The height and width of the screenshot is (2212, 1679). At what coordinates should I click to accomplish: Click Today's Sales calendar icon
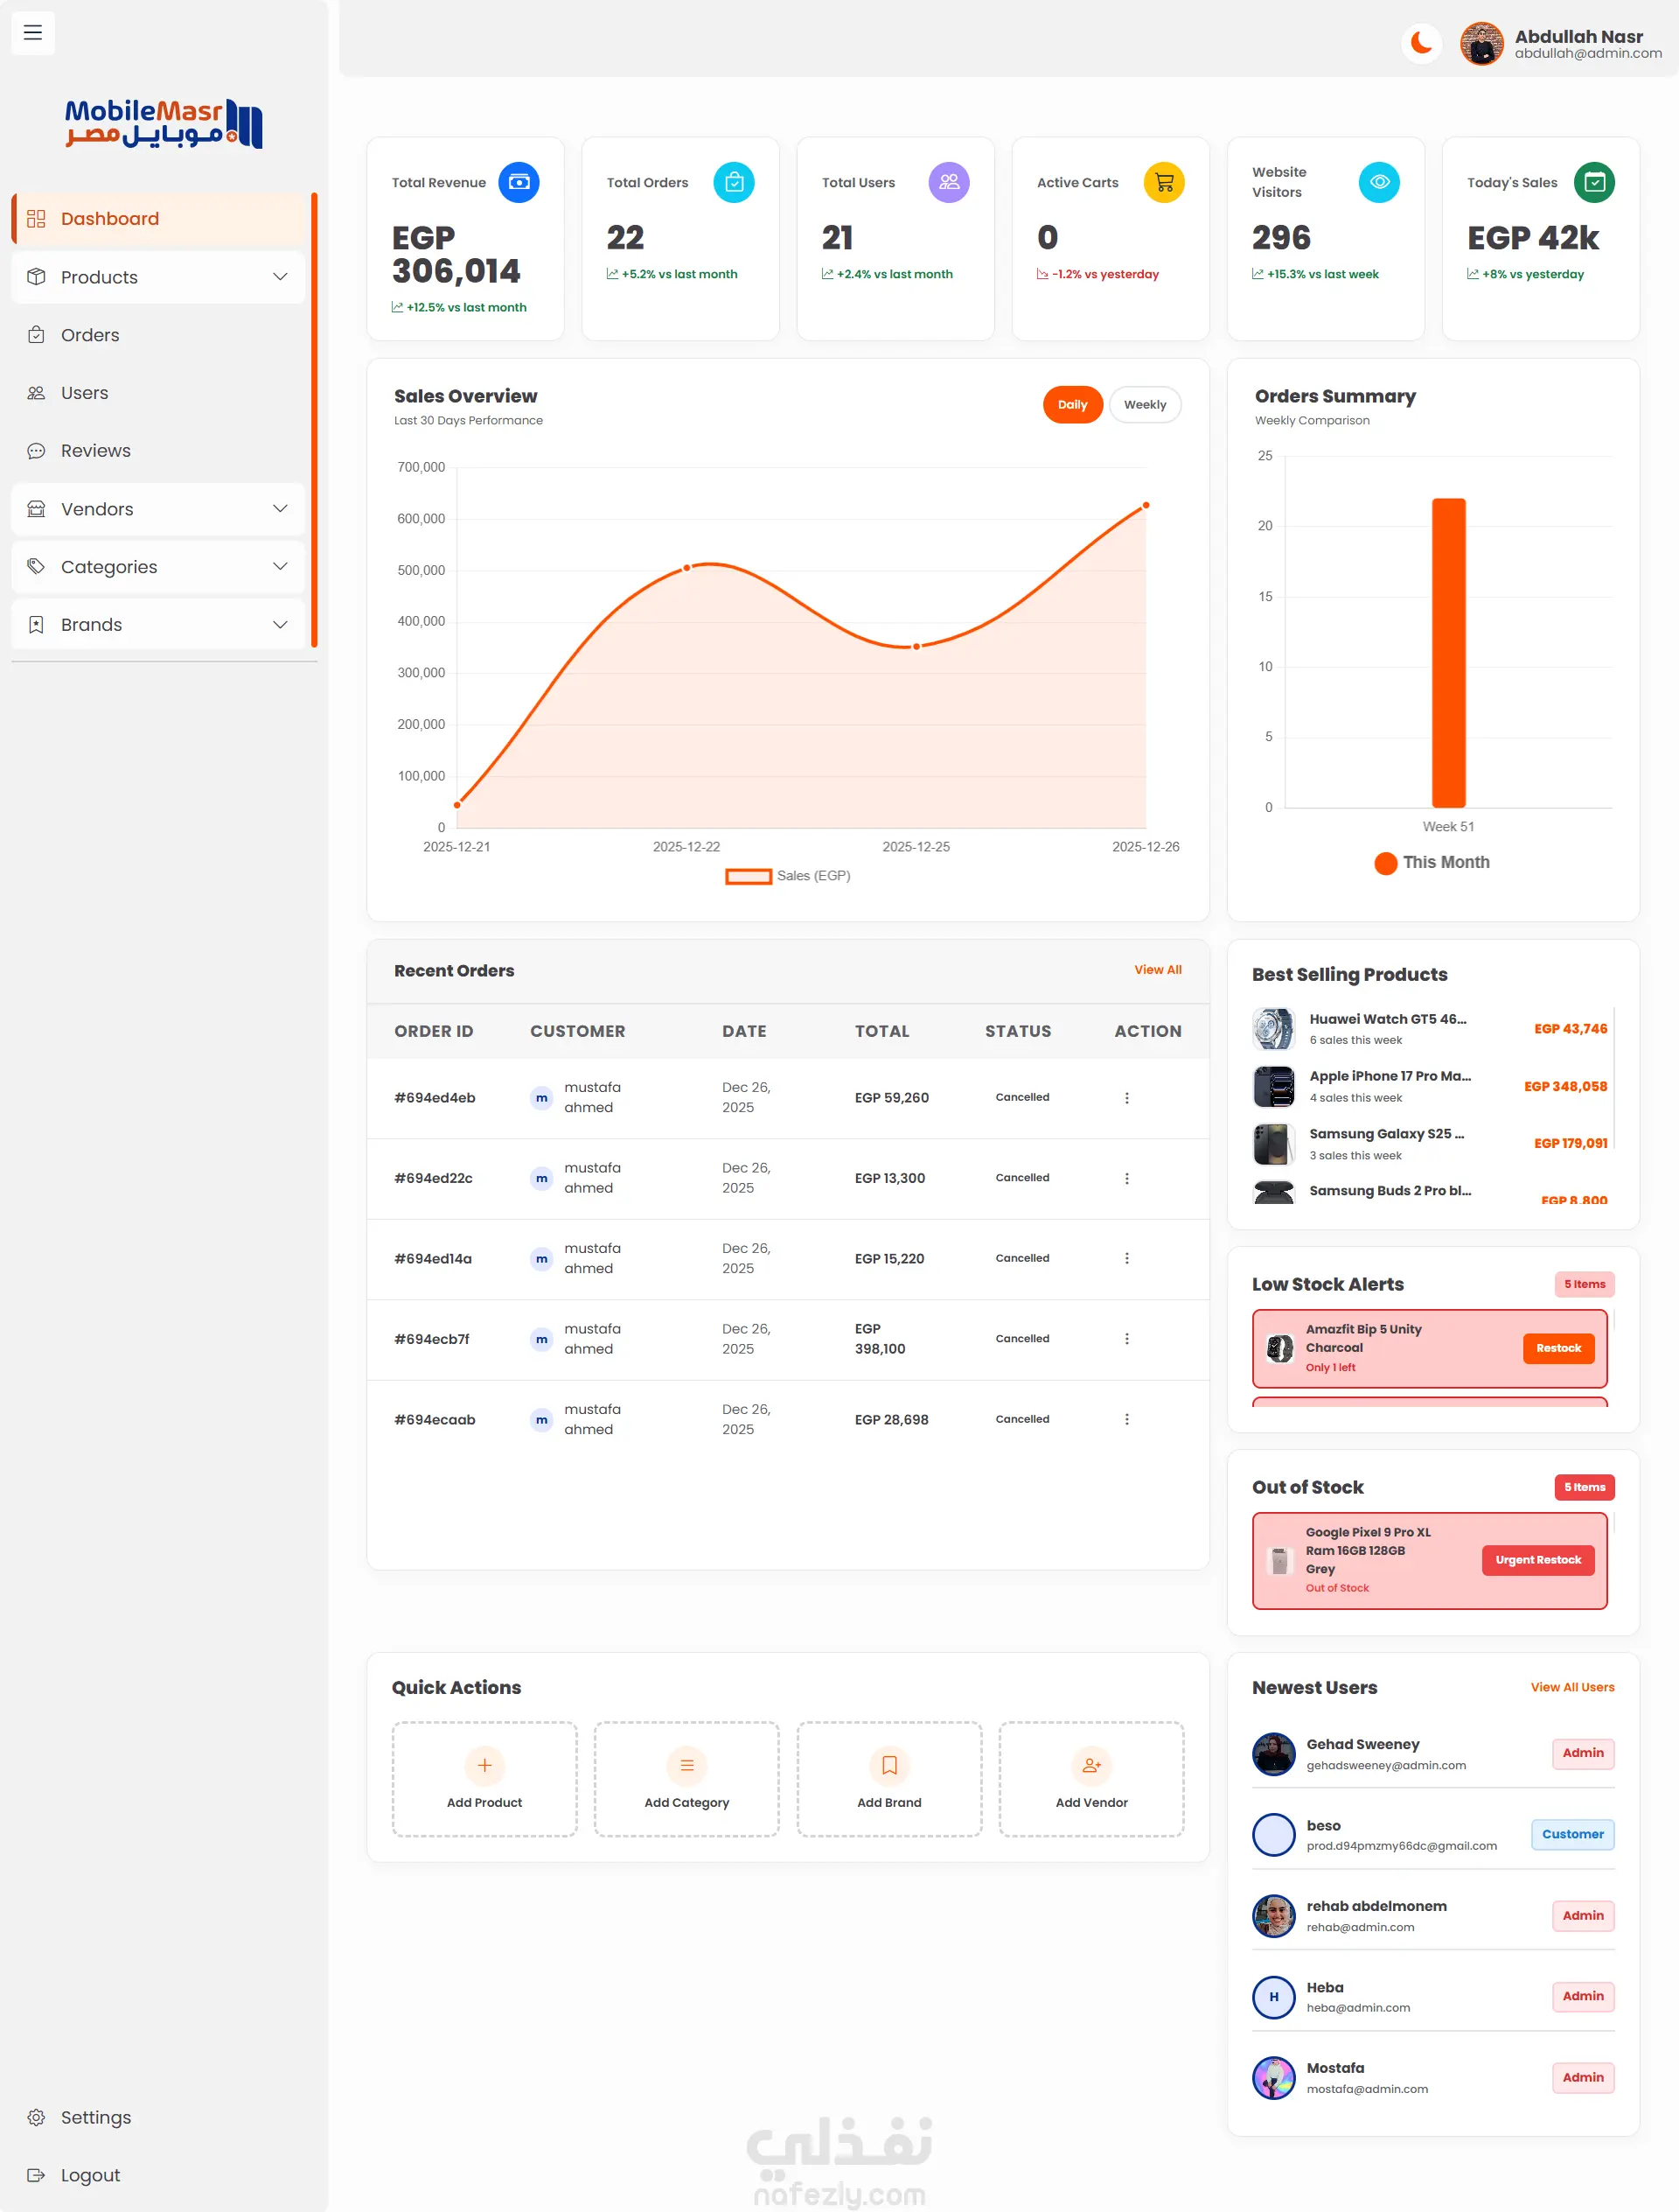[1594, 182]
